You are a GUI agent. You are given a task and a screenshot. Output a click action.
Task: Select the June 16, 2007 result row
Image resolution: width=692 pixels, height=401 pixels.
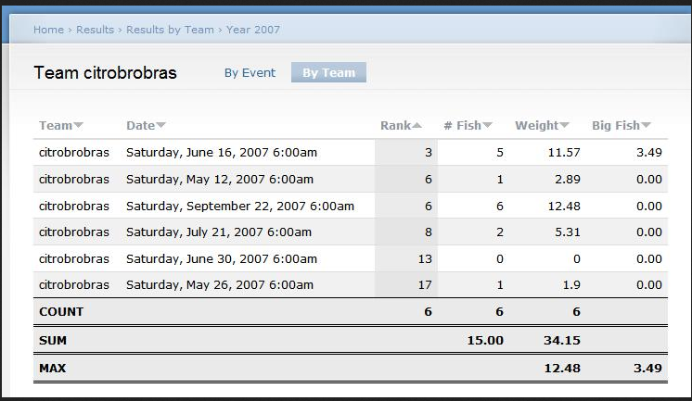click(x=351, y=153)
